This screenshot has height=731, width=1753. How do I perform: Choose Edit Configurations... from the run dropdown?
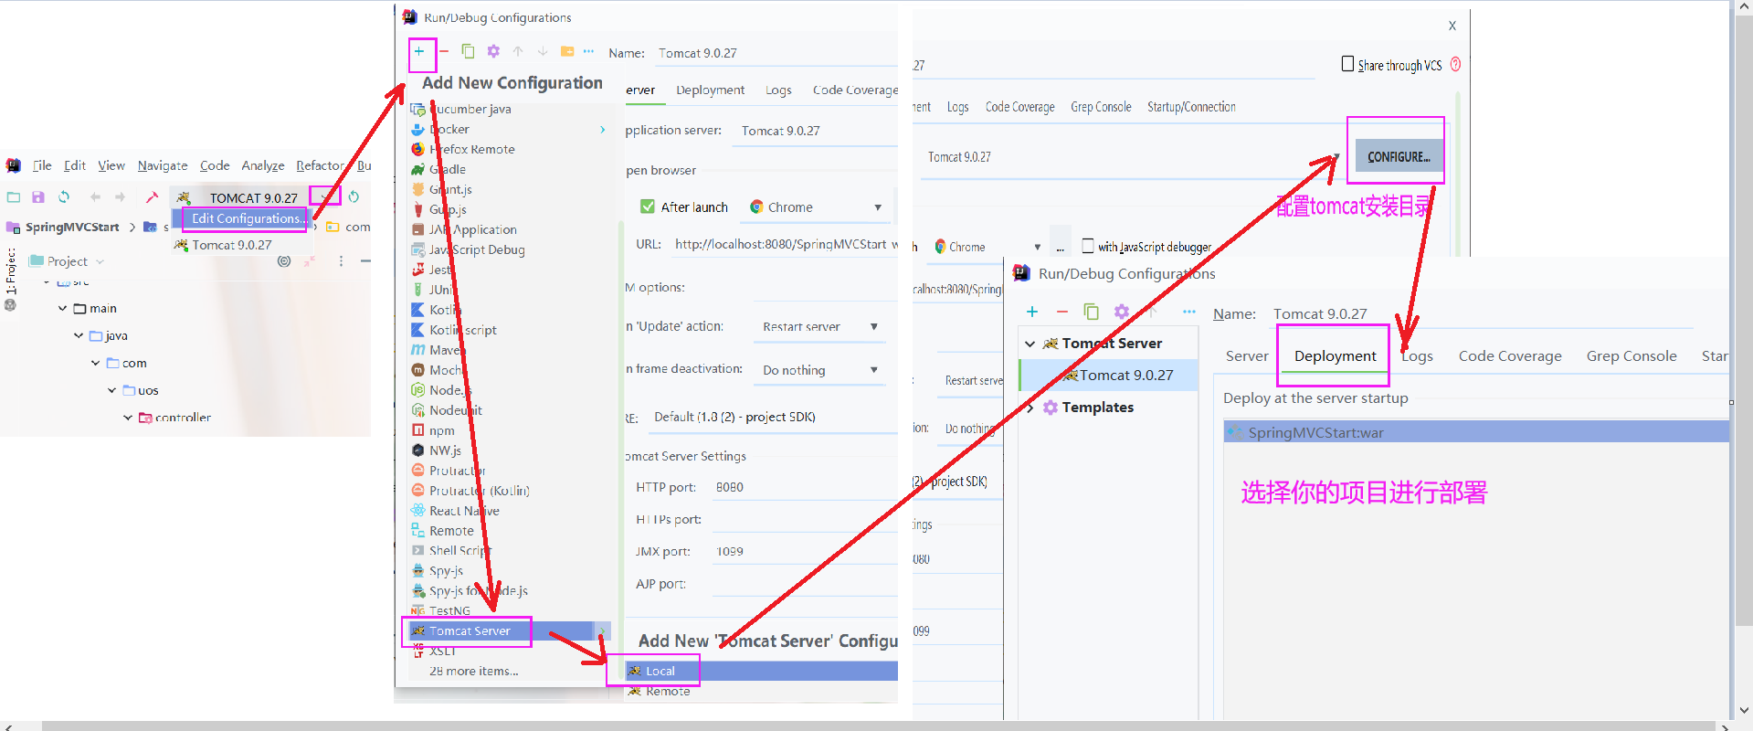[x=247, y=218]
